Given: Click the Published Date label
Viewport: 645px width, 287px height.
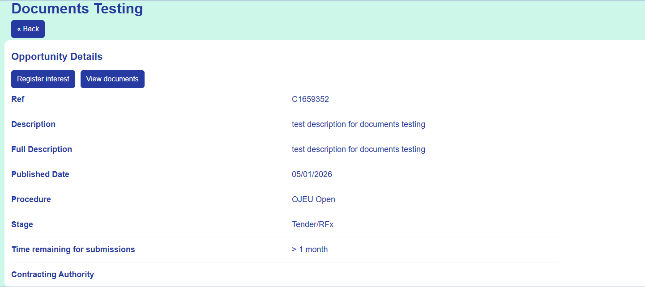Looking at the screenshot, I should click(40, 174).
